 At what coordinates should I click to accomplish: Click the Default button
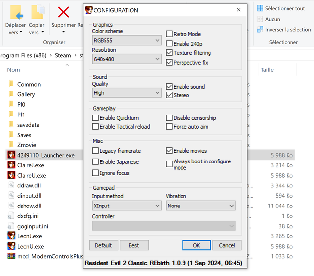coord(104,245)
